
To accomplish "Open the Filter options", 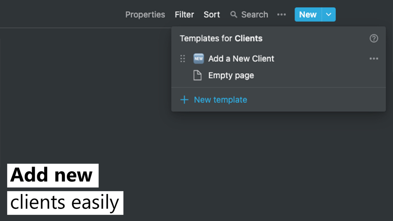I will 184,14.
